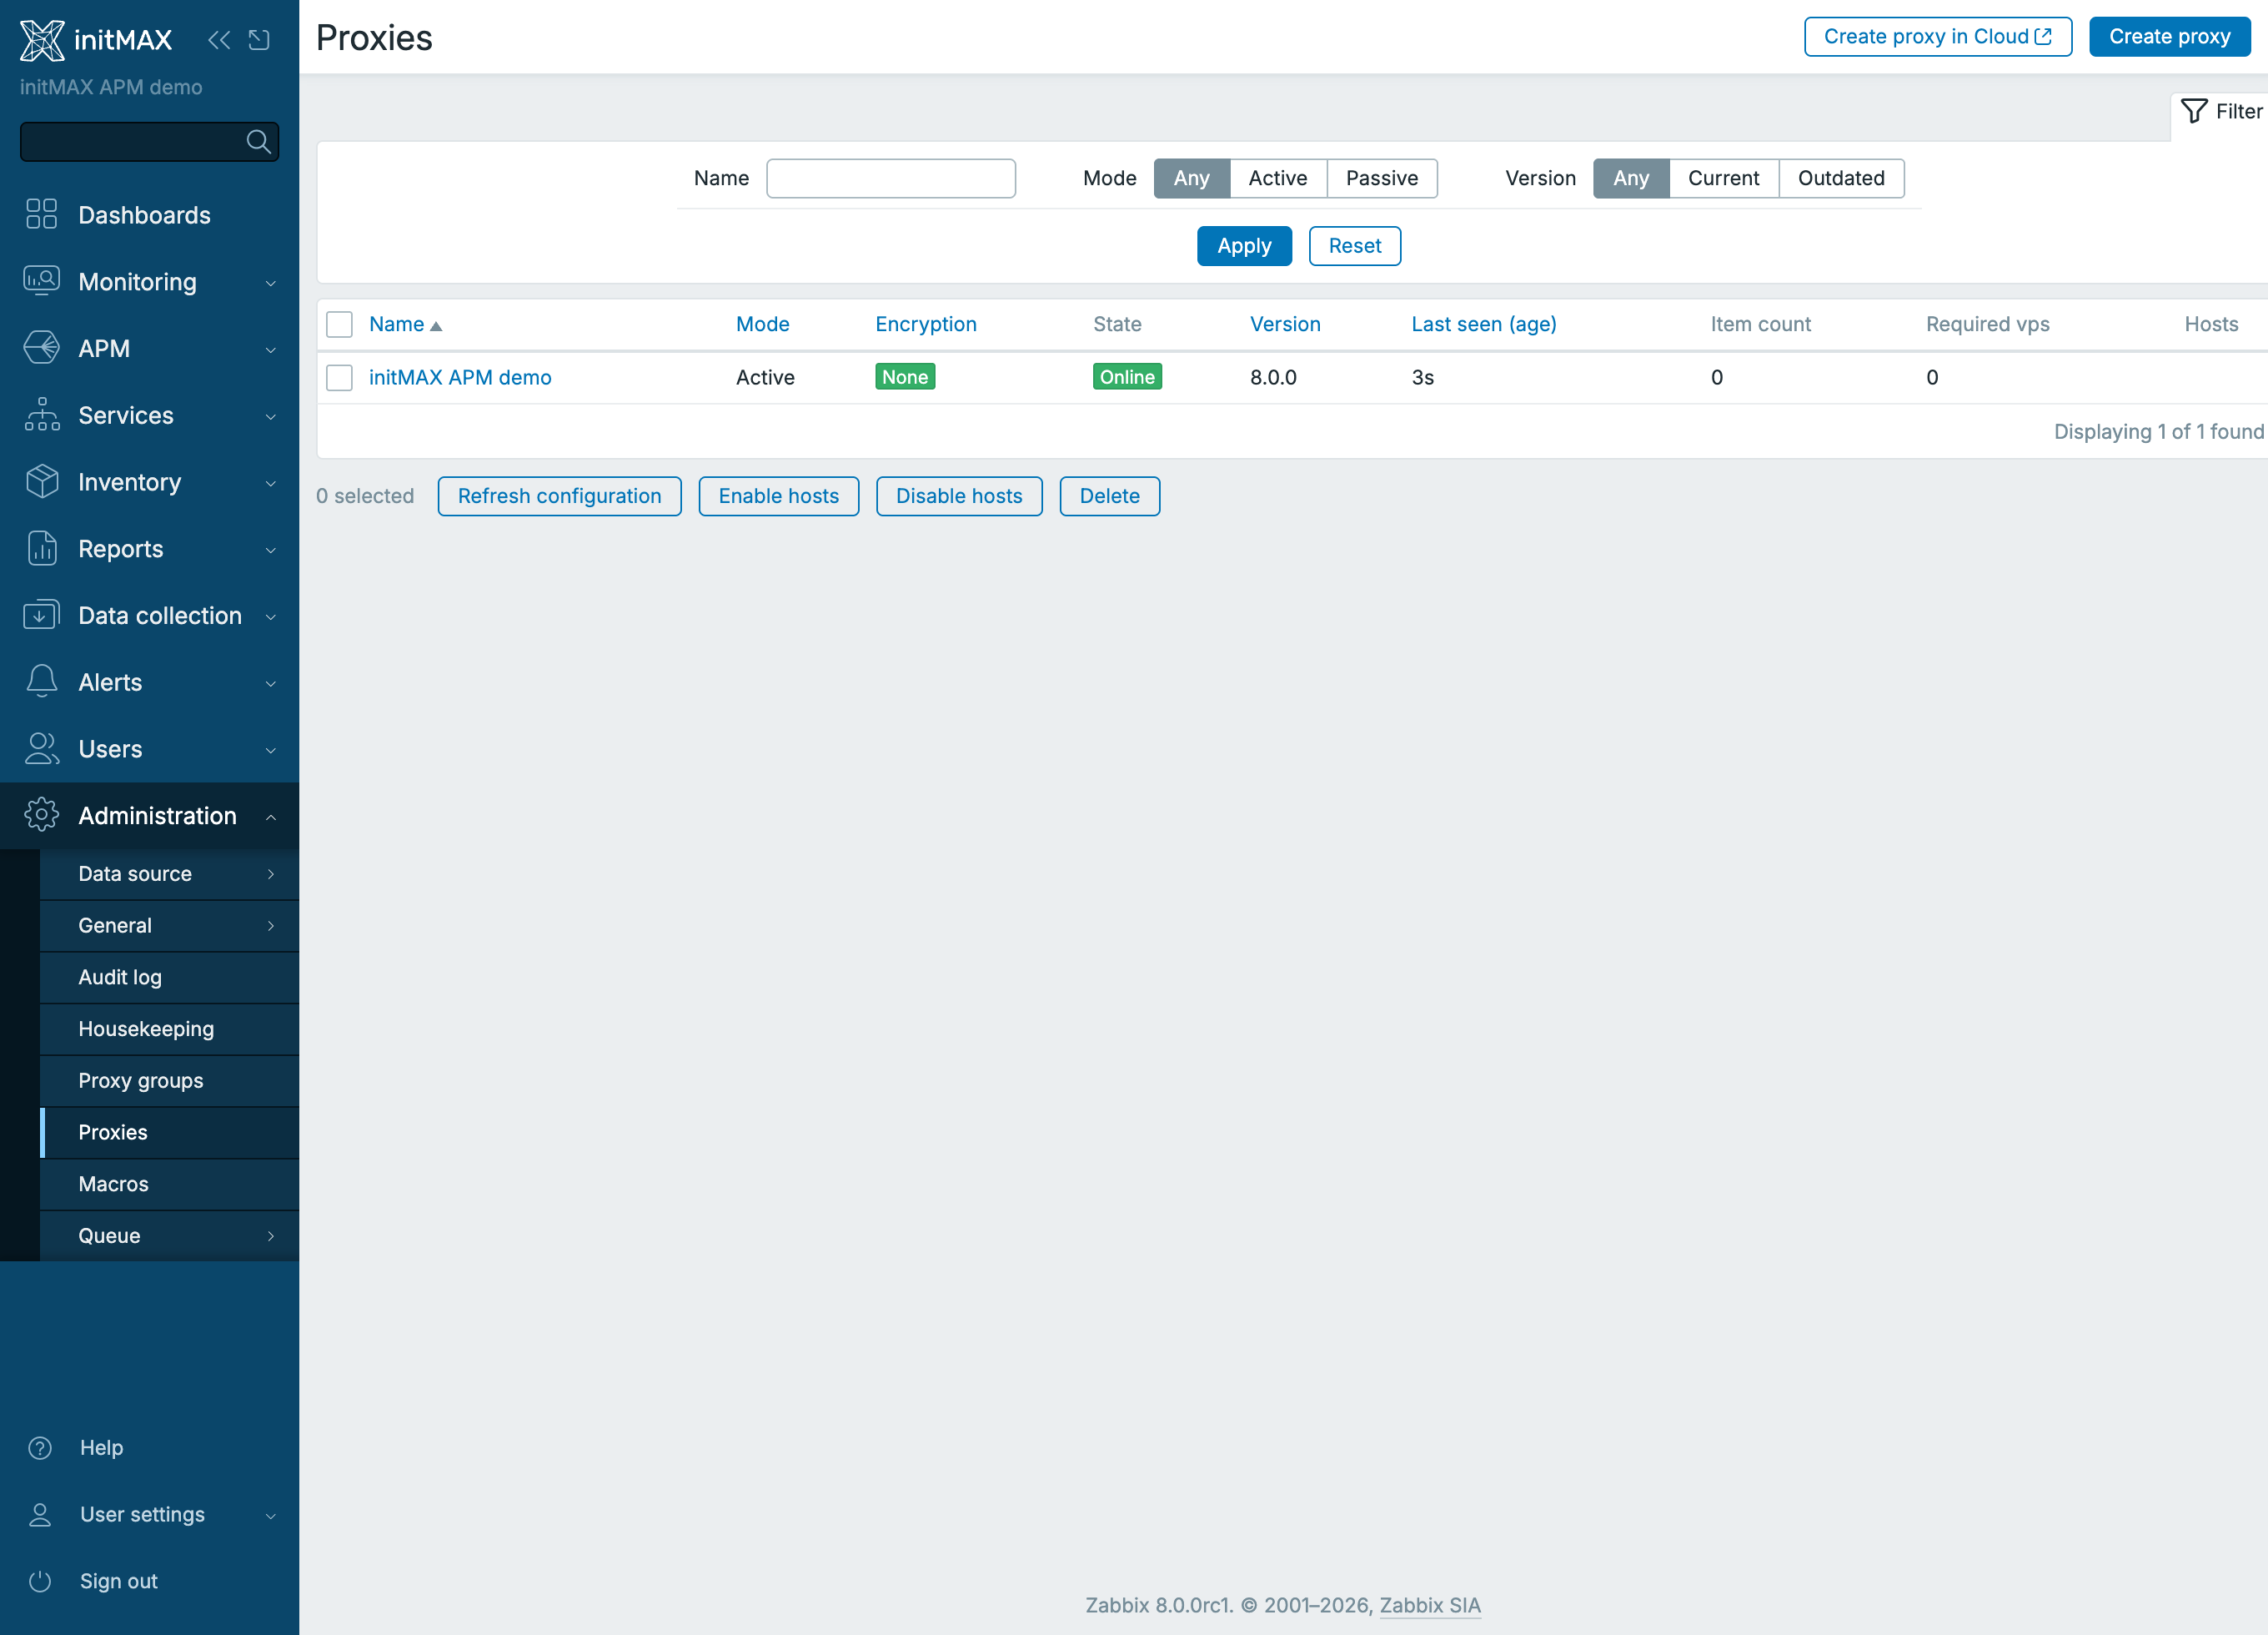Collapse the Administration menu chevron

tap(270, 817)
